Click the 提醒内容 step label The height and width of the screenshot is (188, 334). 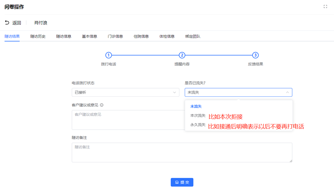click(x=182, y=64)
